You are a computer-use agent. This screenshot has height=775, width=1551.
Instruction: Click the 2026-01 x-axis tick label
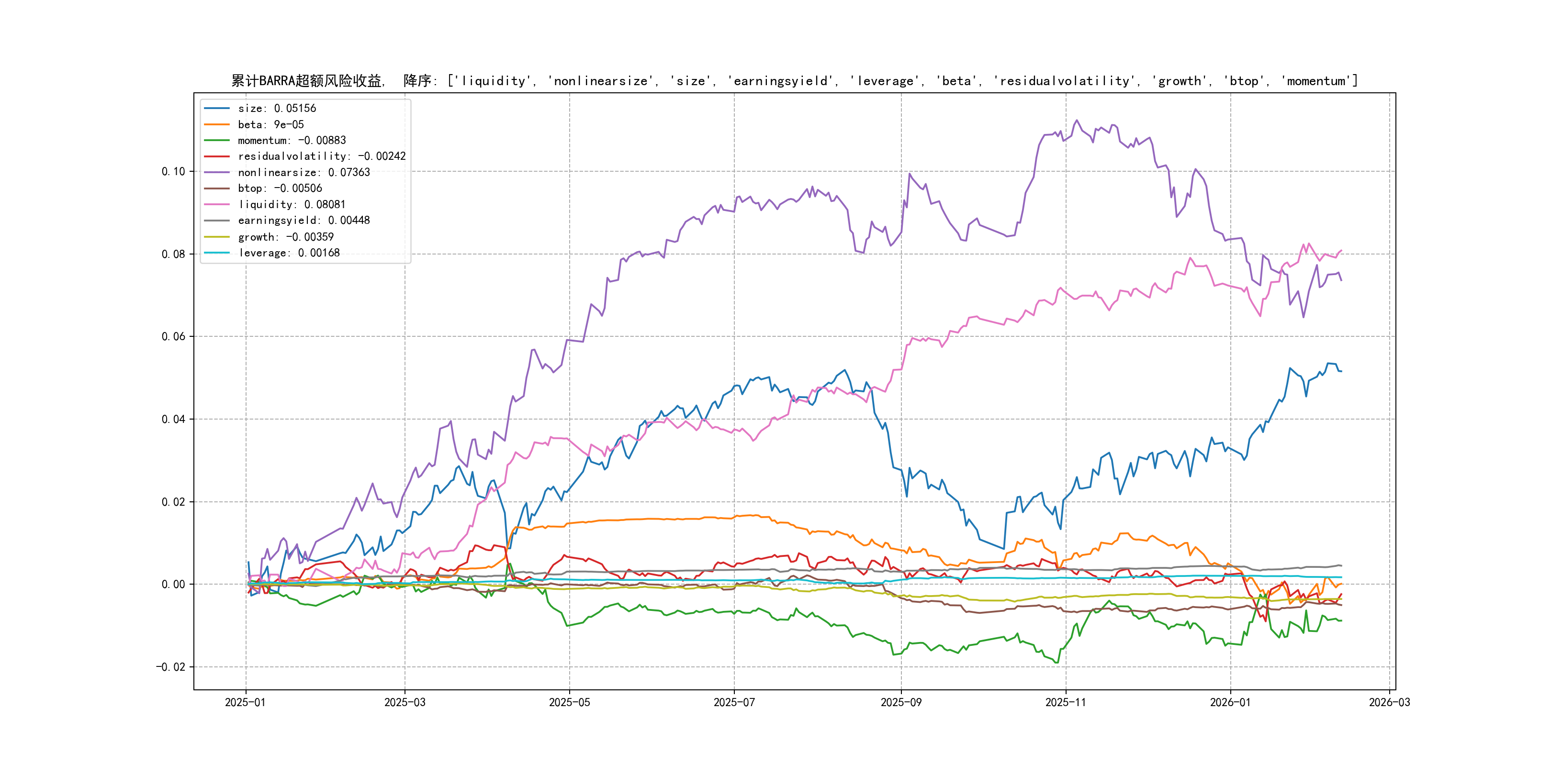1229,702
